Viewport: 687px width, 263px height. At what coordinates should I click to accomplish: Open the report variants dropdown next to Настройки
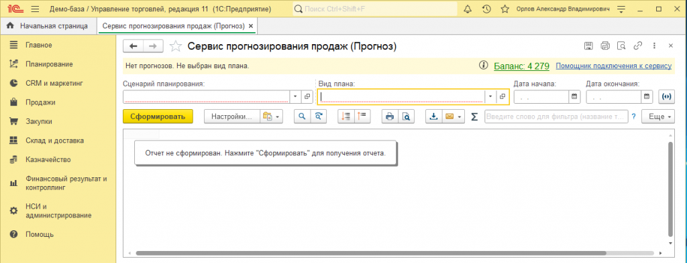click(272, 116)
